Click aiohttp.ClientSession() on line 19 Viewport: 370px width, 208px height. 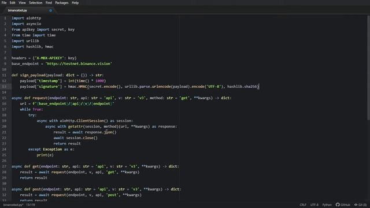tap(84, 121)
